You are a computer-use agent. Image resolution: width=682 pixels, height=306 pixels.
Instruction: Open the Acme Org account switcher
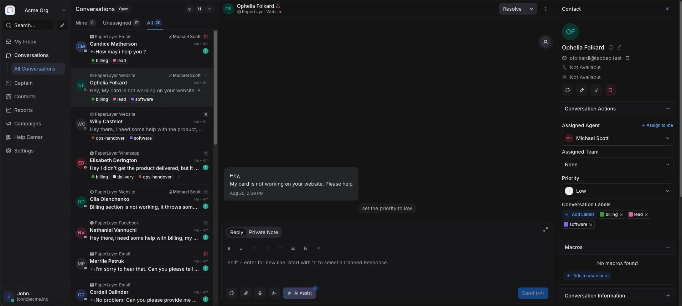point(46,10)
